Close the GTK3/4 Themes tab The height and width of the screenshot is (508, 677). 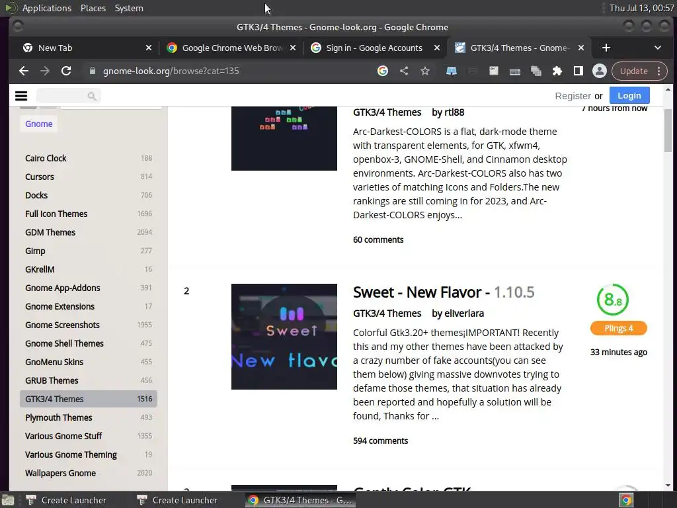tap(581, 48)
